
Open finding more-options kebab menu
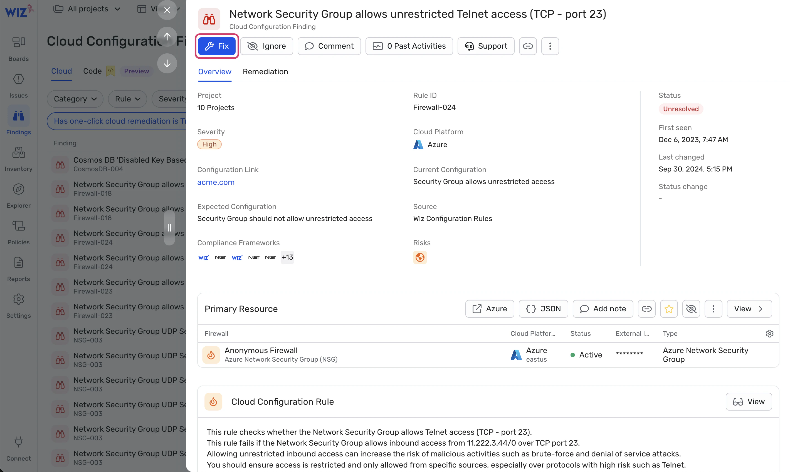(550, 46)
